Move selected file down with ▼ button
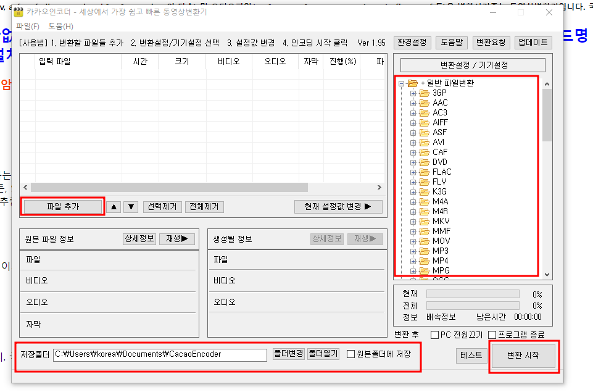 click(131, 207)
